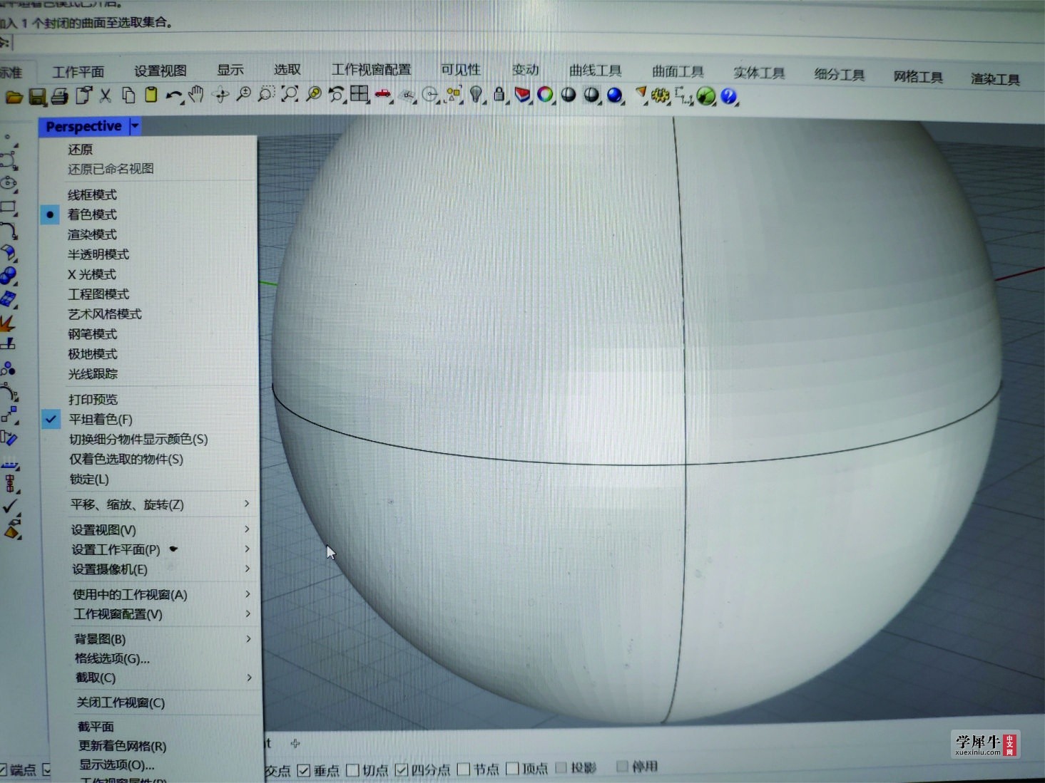Click the Perspective viewport title label
This screenshot has width=1045, height=783.
83,126
